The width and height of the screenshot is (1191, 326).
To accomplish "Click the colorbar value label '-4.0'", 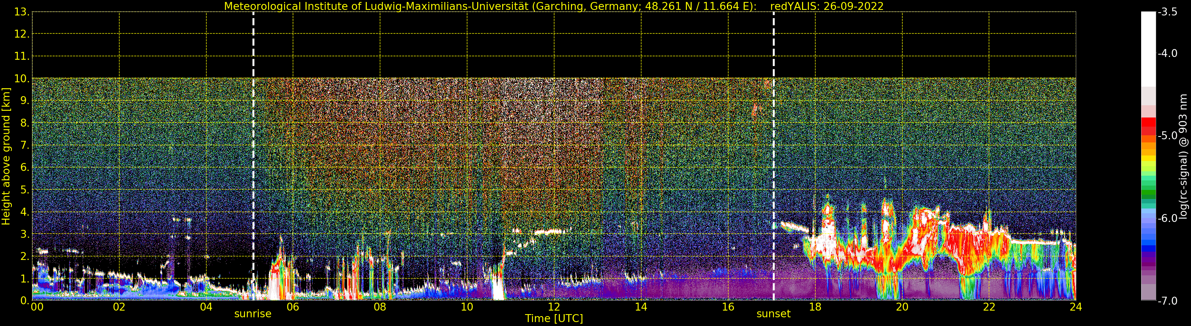I will click(1167, 53).
